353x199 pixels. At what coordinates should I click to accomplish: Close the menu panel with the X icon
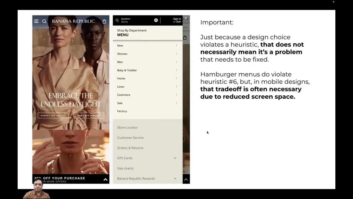(186, 18)
